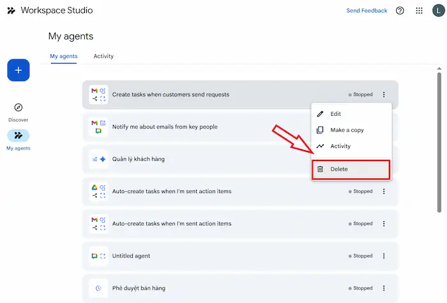Select Activity in the context menu
This screenshot has height=303, width=447.
tap(340, 146)
